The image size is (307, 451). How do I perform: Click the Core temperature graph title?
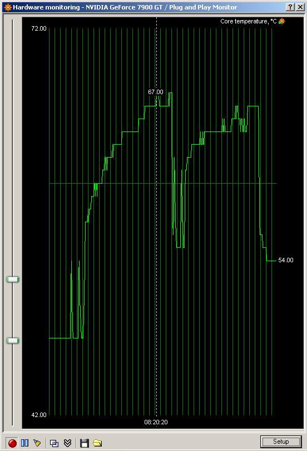click(249, 21)
